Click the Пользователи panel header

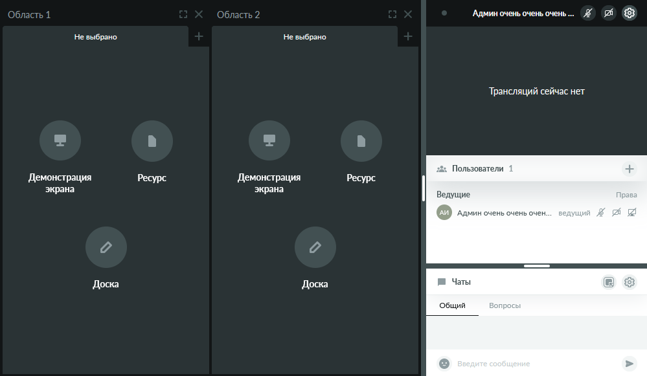point(536,169)
